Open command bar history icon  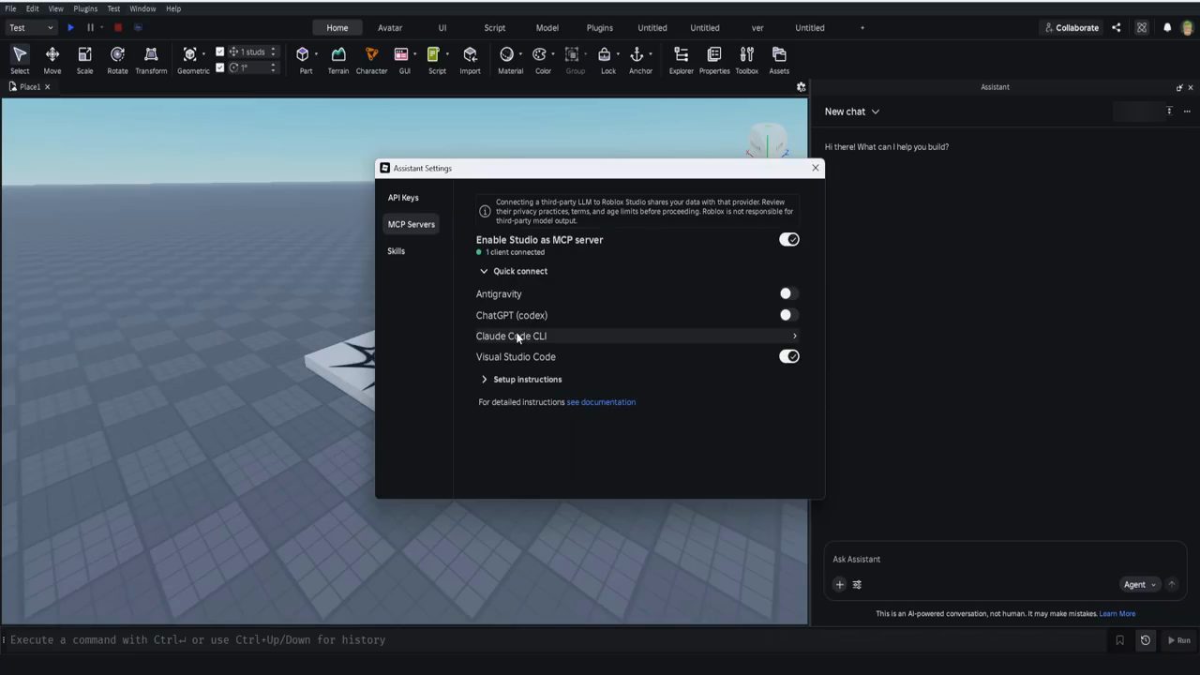(1146, 640)
